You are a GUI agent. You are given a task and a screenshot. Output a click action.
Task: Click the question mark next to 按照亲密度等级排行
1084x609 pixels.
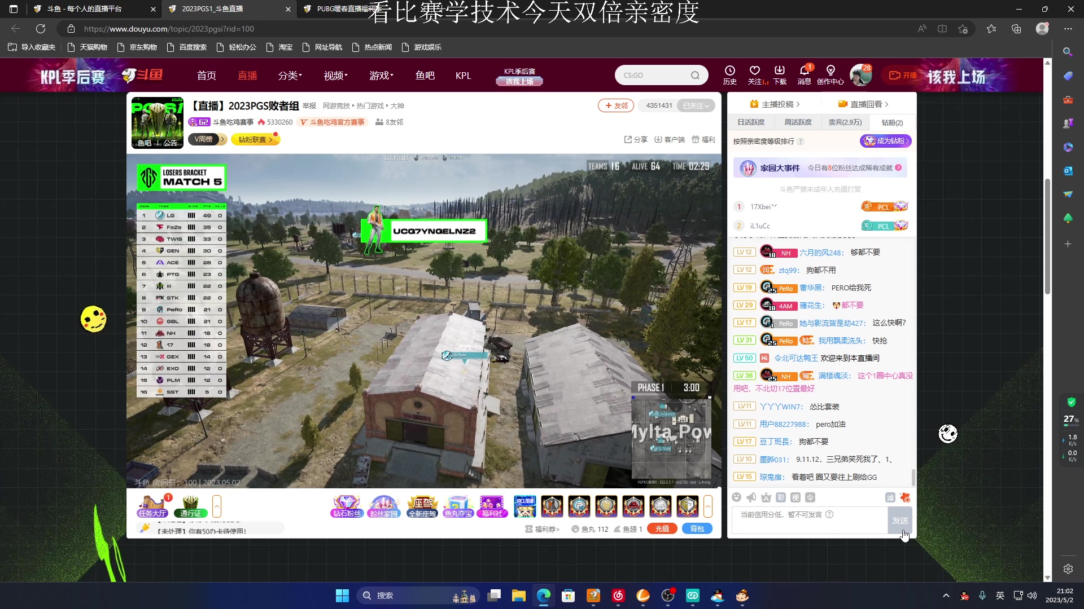(801, 142)
